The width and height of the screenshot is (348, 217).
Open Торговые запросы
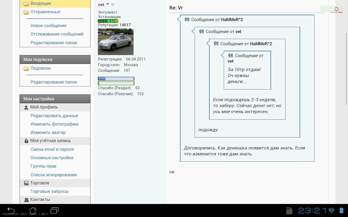click(x=49, y=191)
